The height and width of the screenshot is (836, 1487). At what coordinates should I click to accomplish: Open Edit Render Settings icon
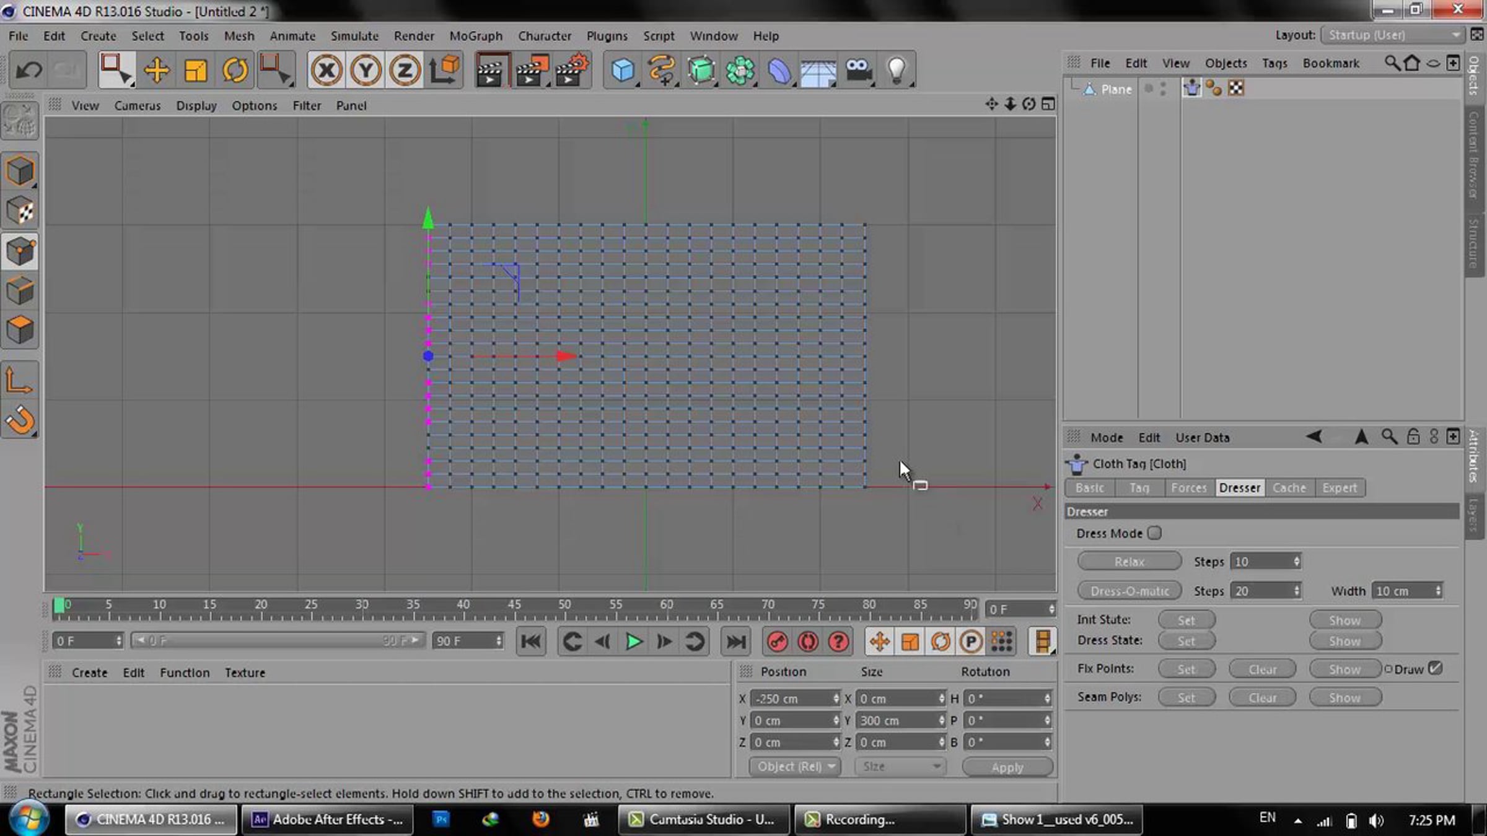(x=571, y=70)
